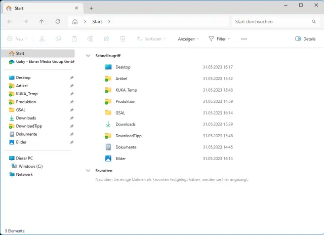
Task: Select Netzwerk in the sidebar
Action: pos(24,174)
